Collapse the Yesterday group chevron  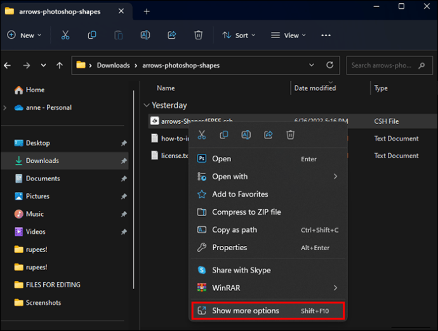[x=147, y=105]
